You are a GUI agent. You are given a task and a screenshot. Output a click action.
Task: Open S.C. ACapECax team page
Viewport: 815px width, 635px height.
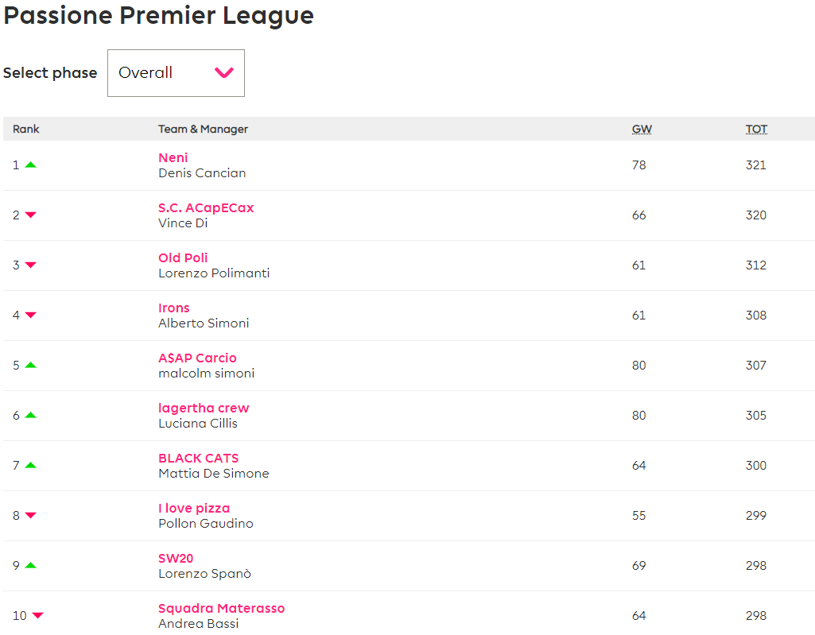click(x=206, y=207)
